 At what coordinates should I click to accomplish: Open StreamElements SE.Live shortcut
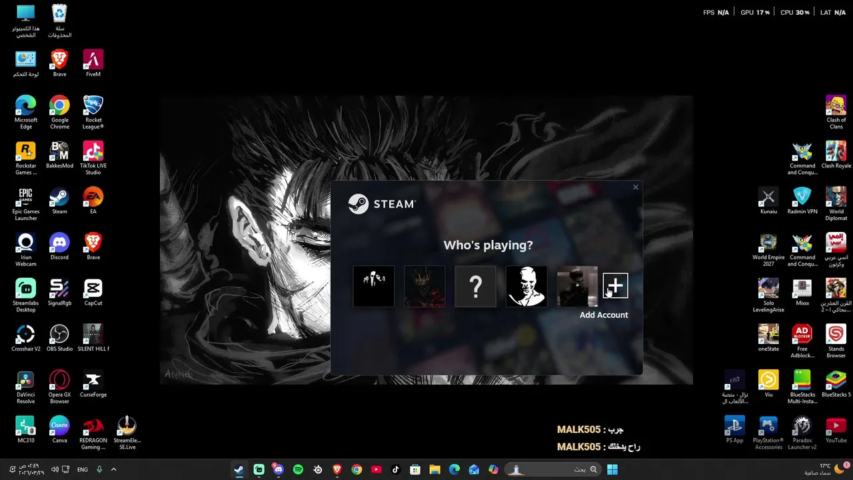pyautogui.click(x=127, y=433)
